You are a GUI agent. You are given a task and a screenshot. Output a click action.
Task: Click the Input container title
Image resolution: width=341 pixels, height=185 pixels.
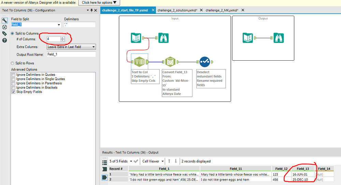click(x=175, y=18)
